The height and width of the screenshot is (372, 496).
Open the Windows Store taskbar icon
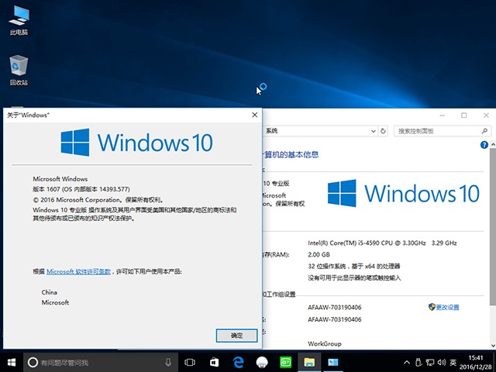click(214, 362)
